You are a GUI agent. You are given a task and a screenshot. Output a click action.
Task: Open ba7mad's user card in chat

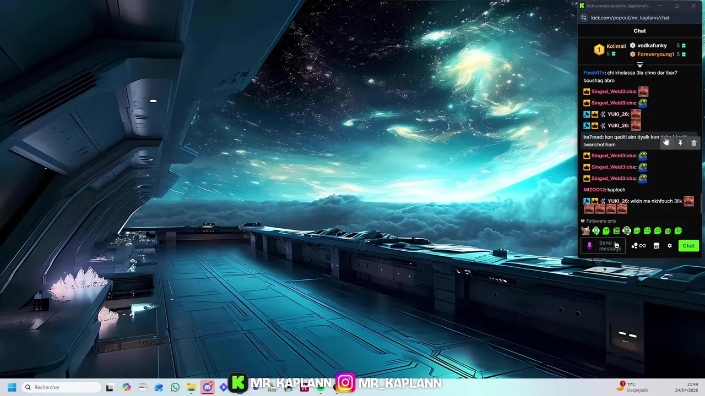coord(593,137)
